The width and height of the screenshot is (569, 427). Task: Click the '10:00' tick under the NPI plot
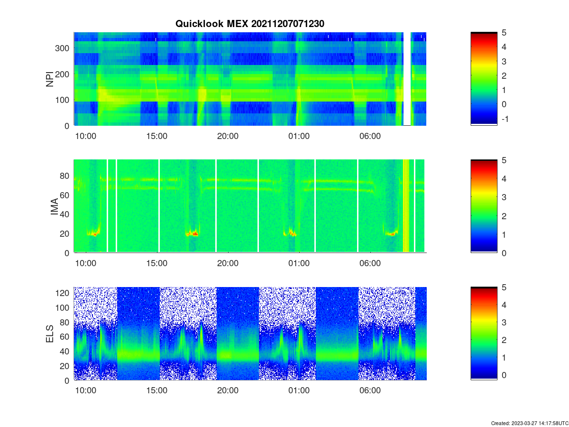point(86,136)
